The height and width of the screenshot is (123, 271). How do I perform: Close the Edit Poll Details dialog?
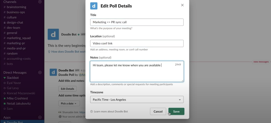pos(182,5)
